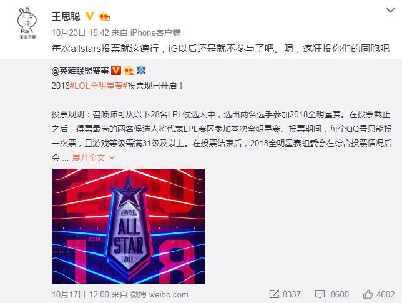Like the post with thumbs-up icon
Screen dimensions: 402x303
tap(368, 294)
